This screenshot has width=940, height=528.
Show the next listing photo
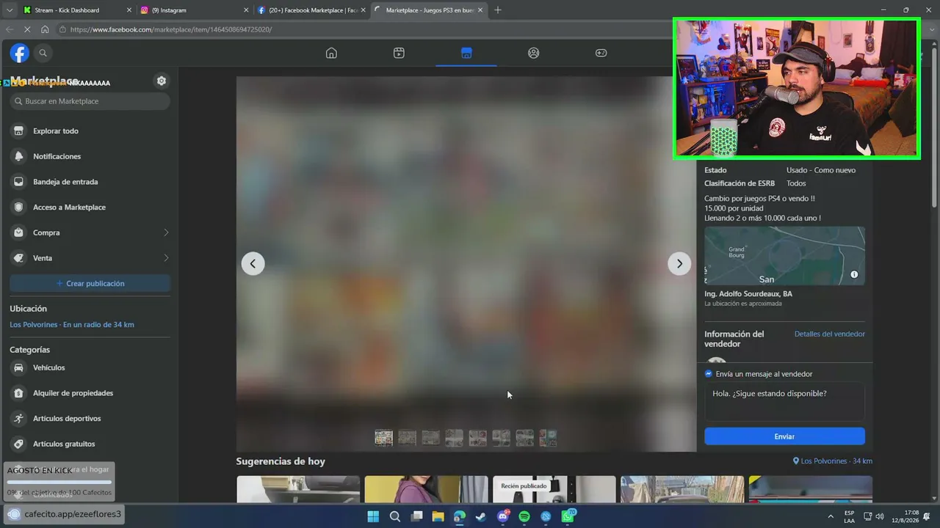click(x=679, y=264)
